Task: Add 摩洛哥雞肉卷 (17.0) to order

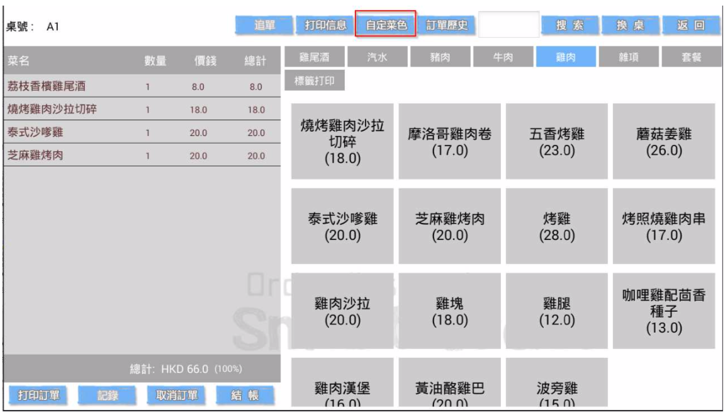Action: pyautogui.click(x=449, y=141)
